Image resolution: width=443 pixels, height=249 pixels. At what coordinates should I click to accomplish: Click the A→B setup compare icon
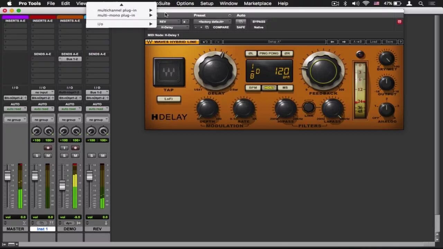pyautogui.click(x=357, y=41)
